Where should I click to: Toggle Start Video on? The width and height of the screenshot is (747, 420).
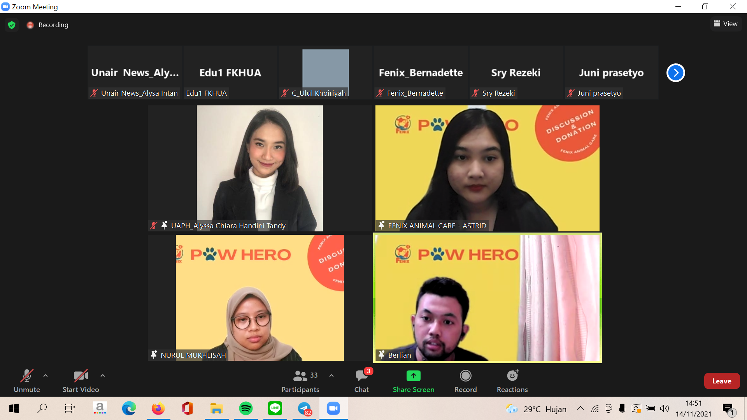click(x=81, y=376)
